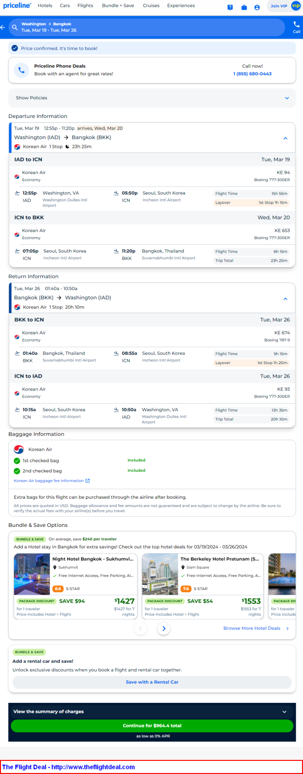Click the as low as 0% APR text
The width and height of the screenshot is (303, 774).
coord(153,736)
